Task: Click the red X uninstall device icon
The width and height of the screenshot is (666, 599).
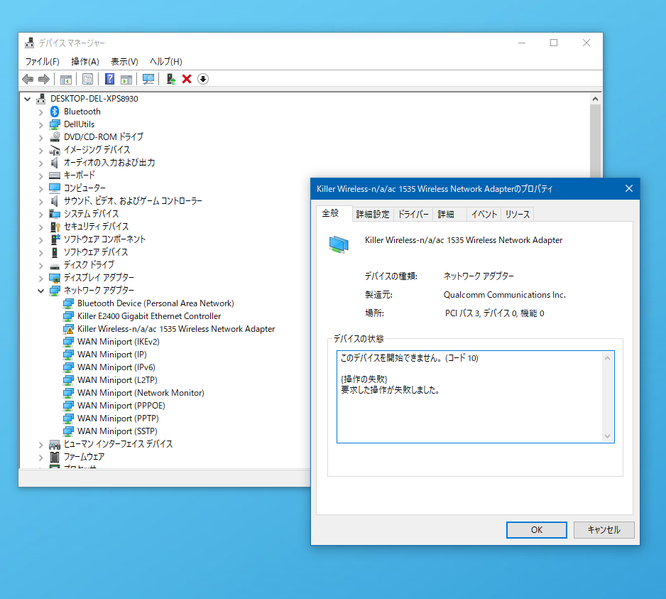Action: click(x=187, y=79)
